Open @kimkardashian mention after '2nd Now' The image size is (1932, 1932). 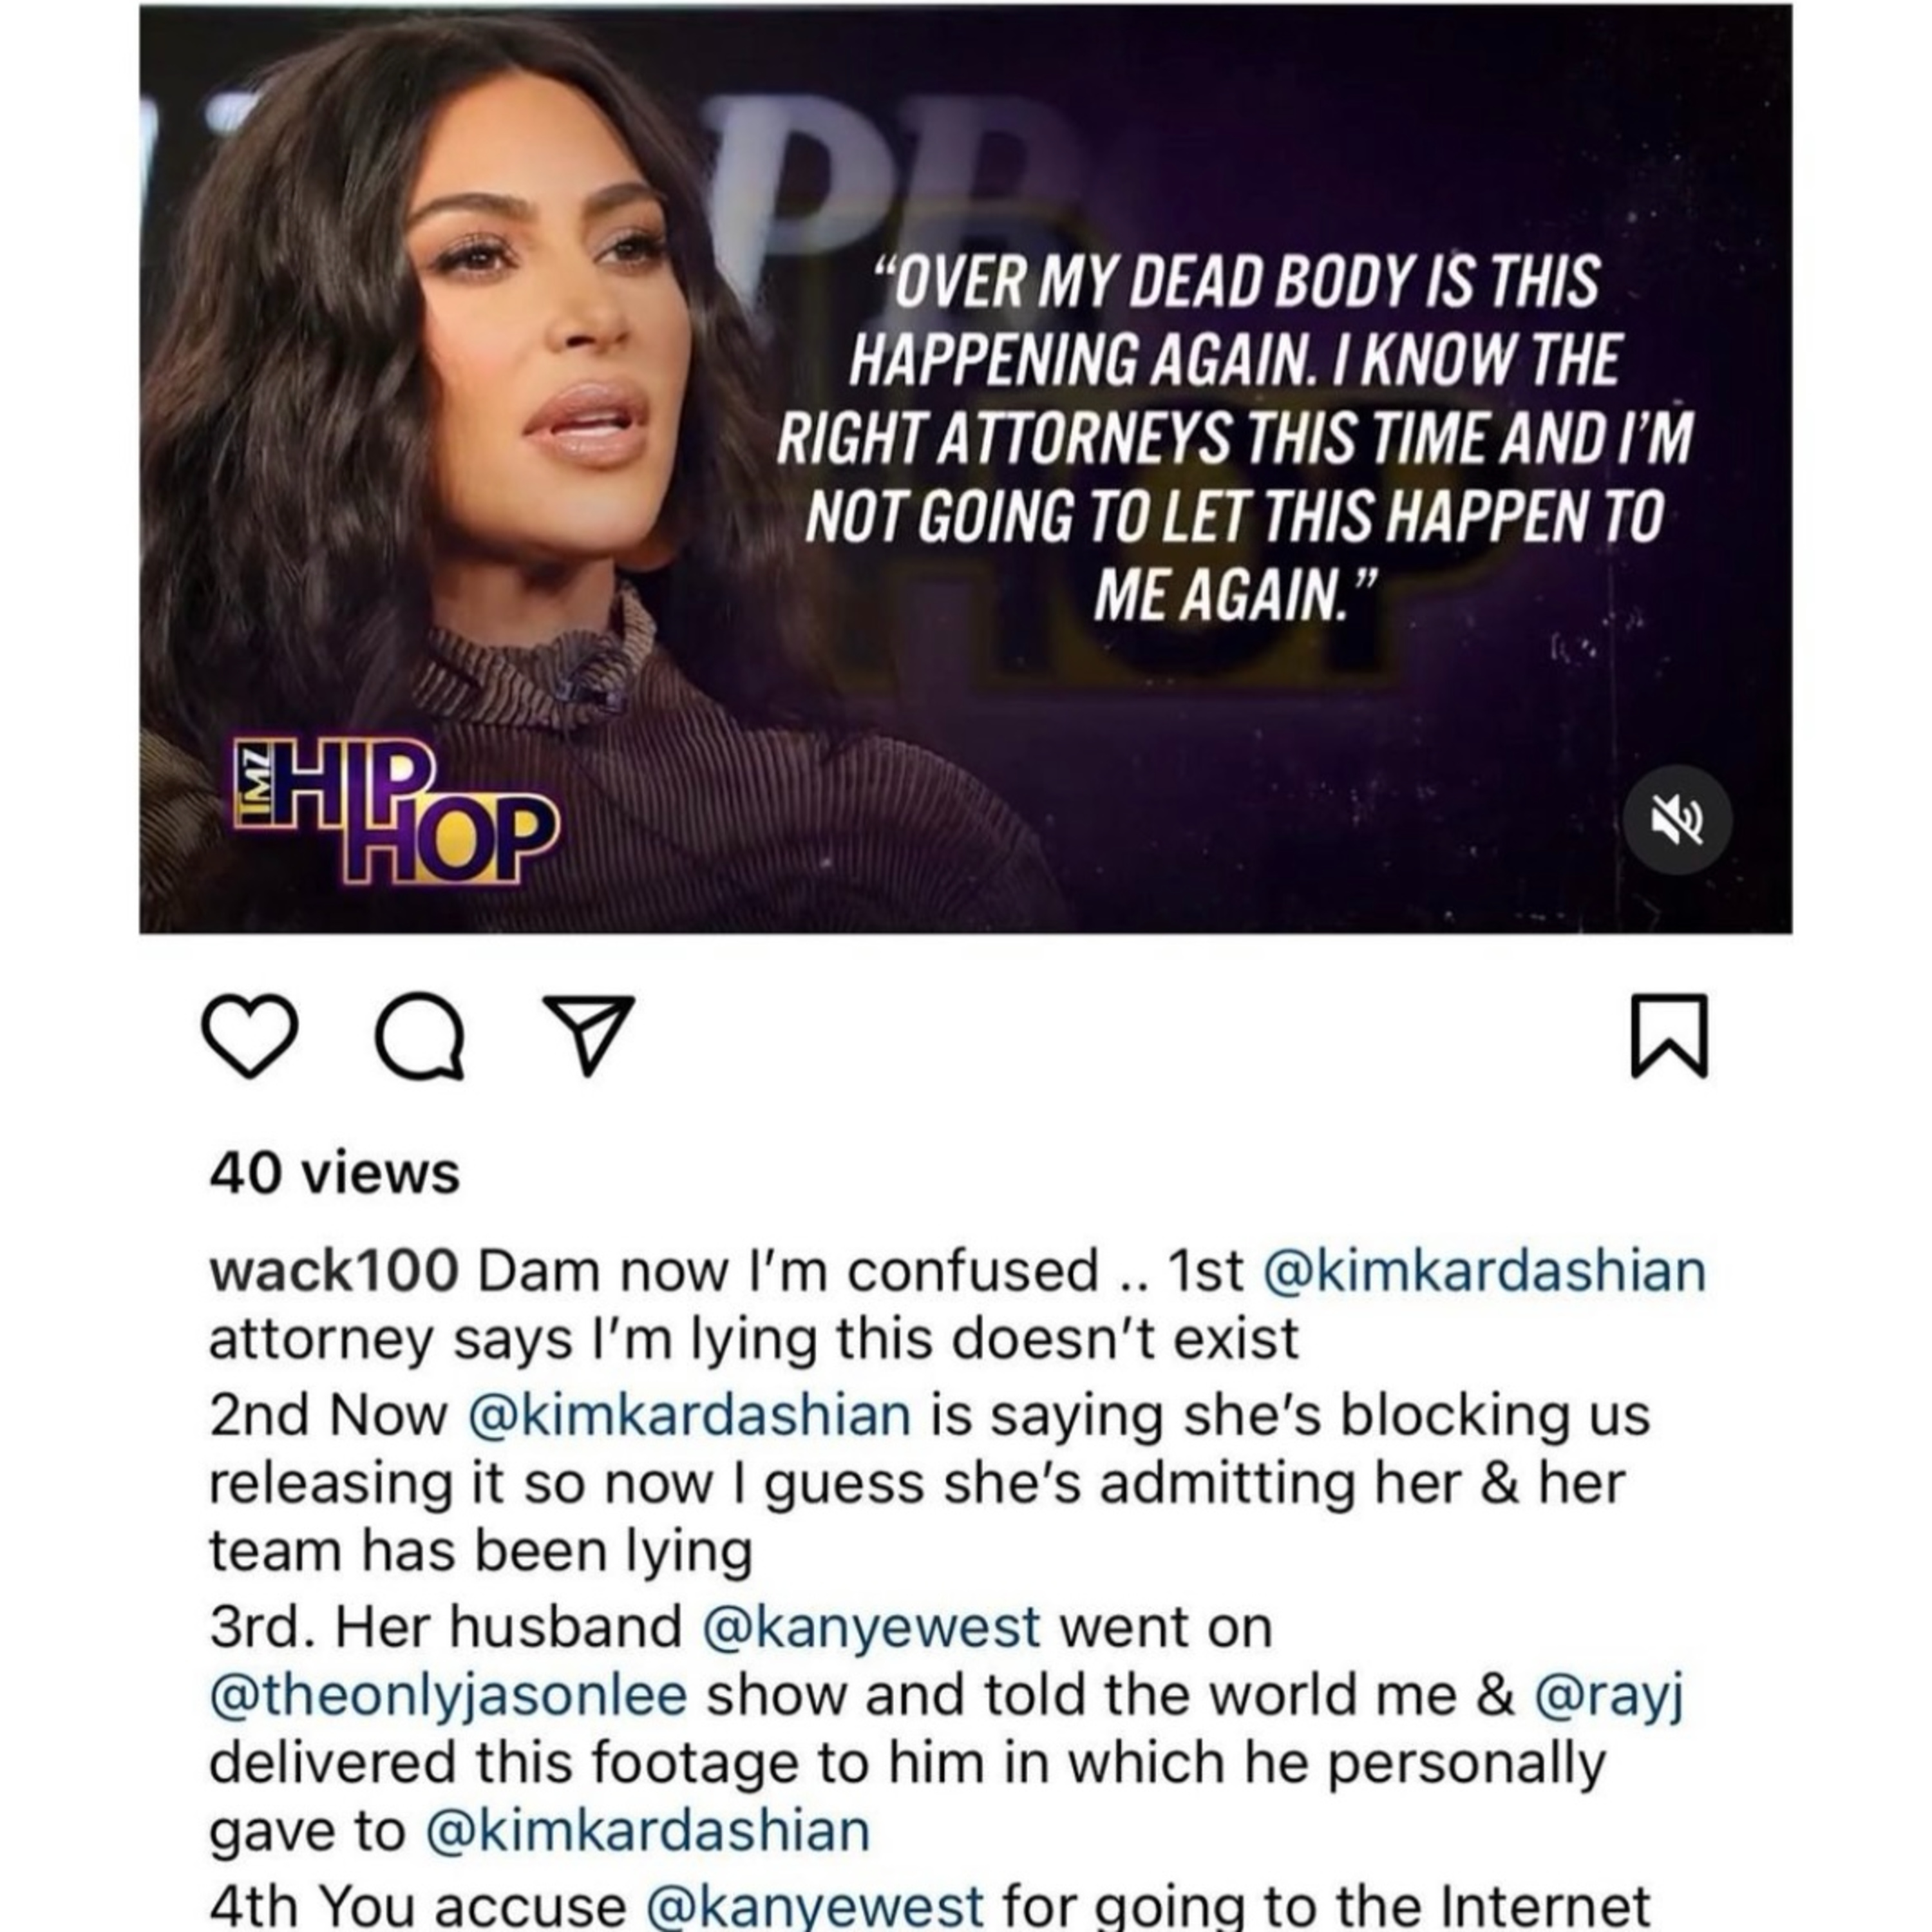tap(690, 1415)
